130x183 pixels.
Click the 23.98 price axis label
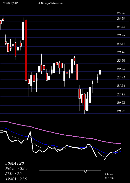coord(121,35)
